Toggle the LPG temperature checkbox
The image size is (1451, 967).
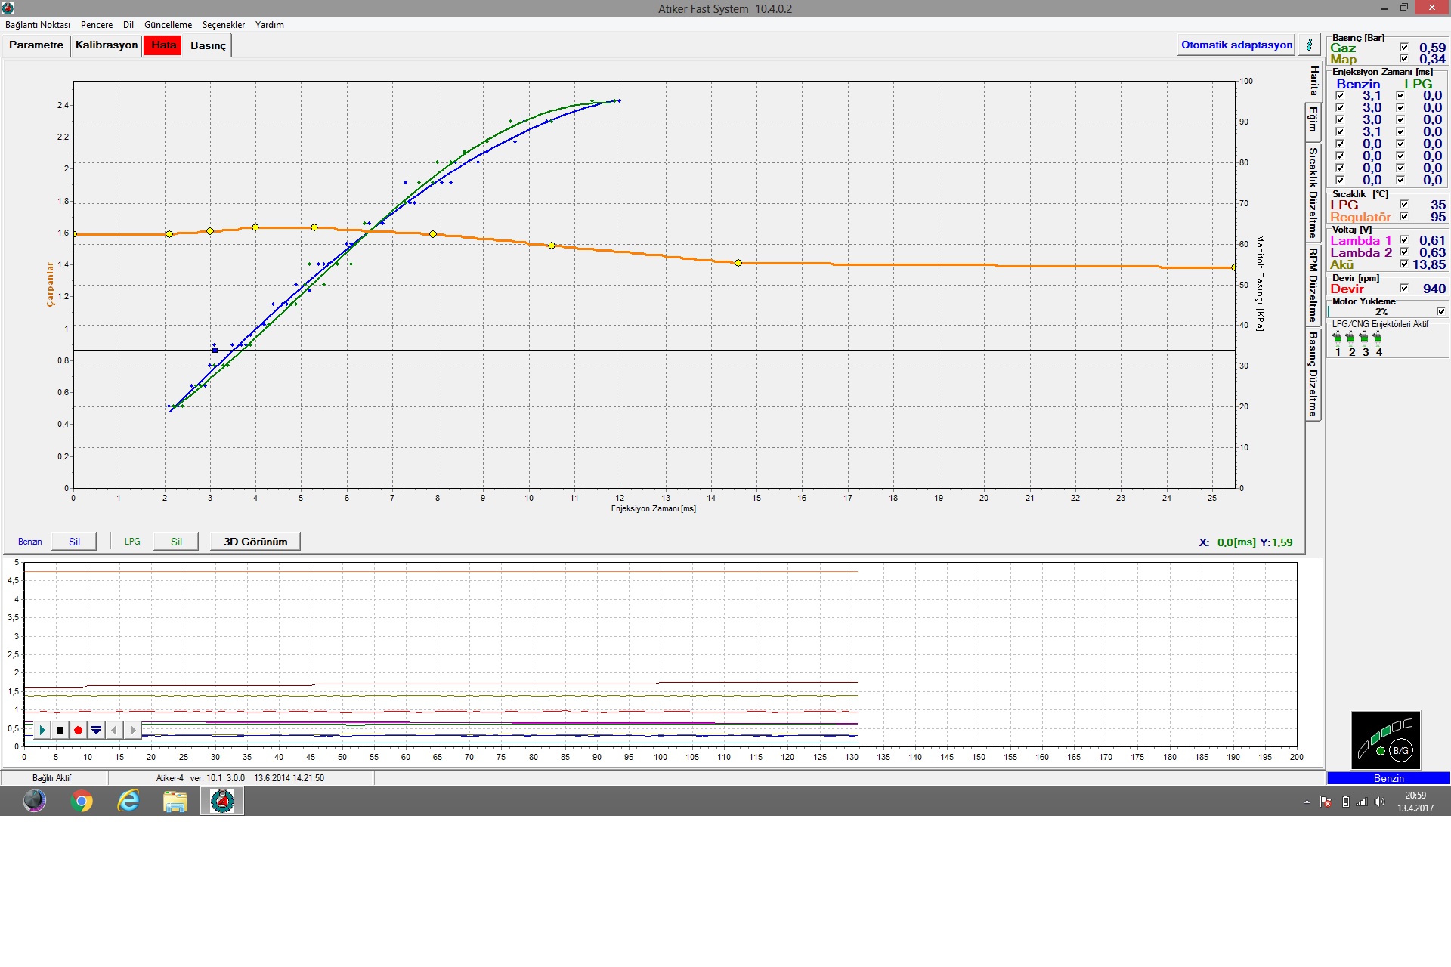click(1404, 204)
